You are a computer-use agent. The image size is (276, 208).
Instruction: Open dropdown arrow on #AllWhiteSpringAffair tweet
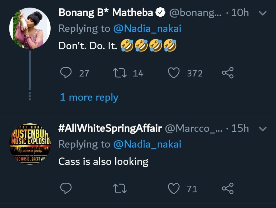click(x=262, y=129)
